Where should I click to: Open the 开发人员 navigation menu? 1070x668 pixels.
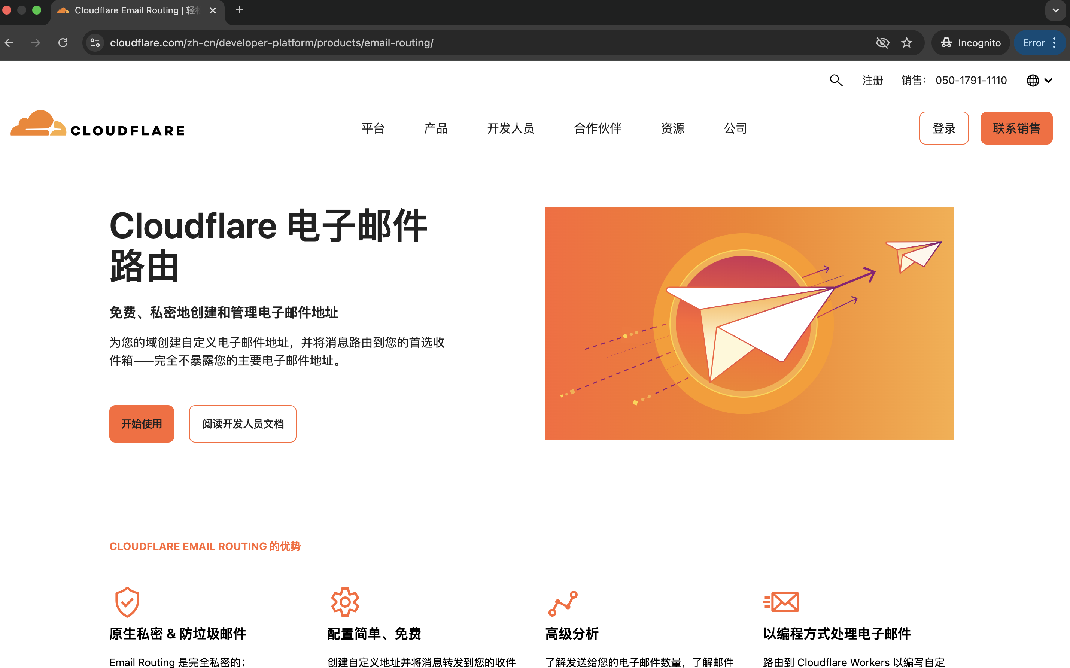pyautogui.click(x=511, y=128)
